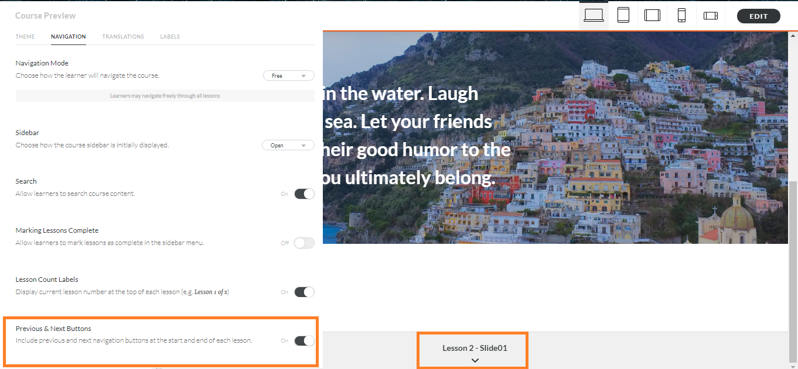
Task: Turn off Lesson Count Labels toggle
Action: tap(304, 292)
